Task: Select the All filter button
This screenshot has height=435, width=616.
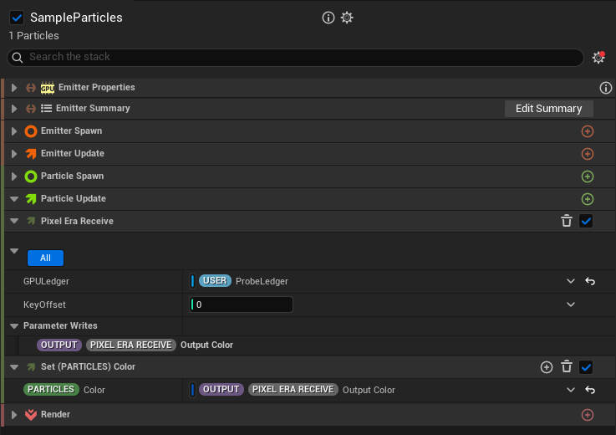Action: click(46, 258)
